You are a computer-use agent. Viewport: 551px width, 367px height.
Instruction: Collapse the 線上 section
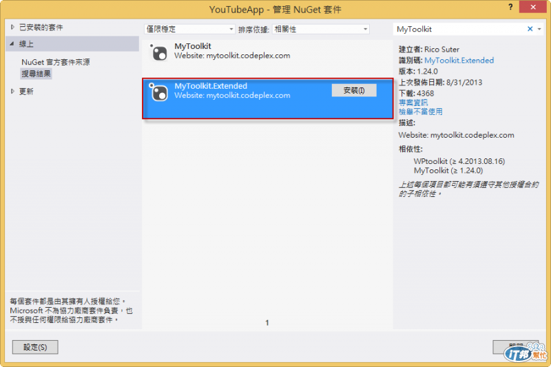pos(12,44)
